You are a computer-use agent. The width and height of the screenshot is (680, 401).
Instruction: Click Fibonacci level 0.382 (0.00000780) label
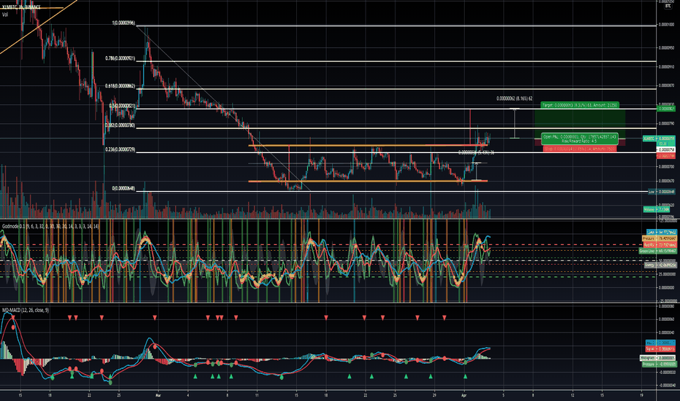pyautogui.click(x=120, y=125)
